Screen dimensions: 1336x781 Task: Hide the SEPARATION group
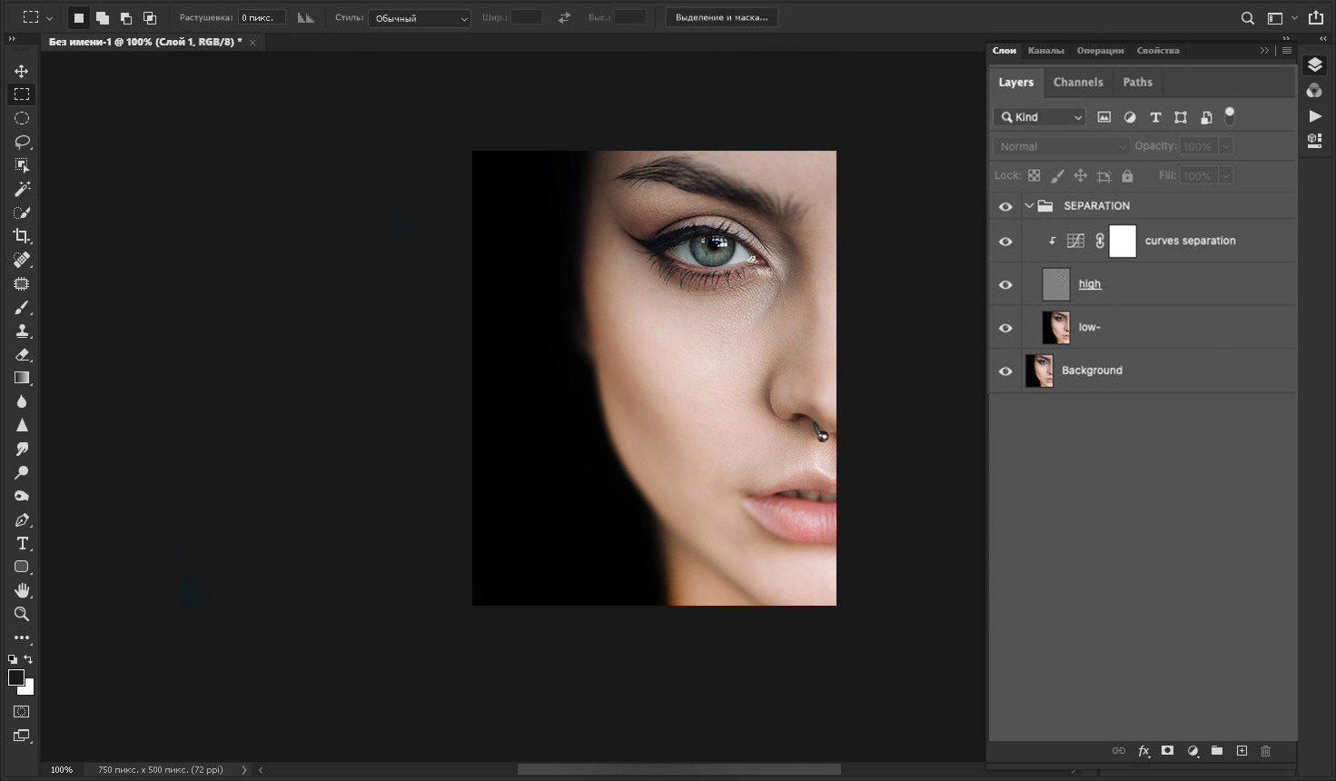1005,206
